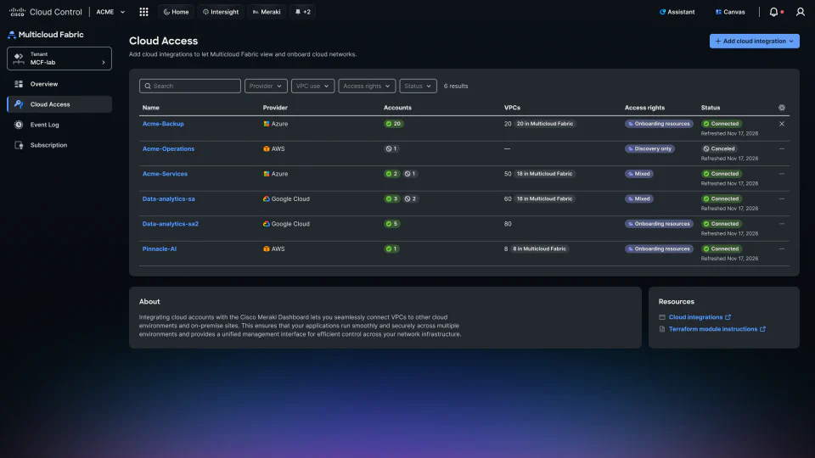Open the apps grid launcher icon

[x=144, y=12]
